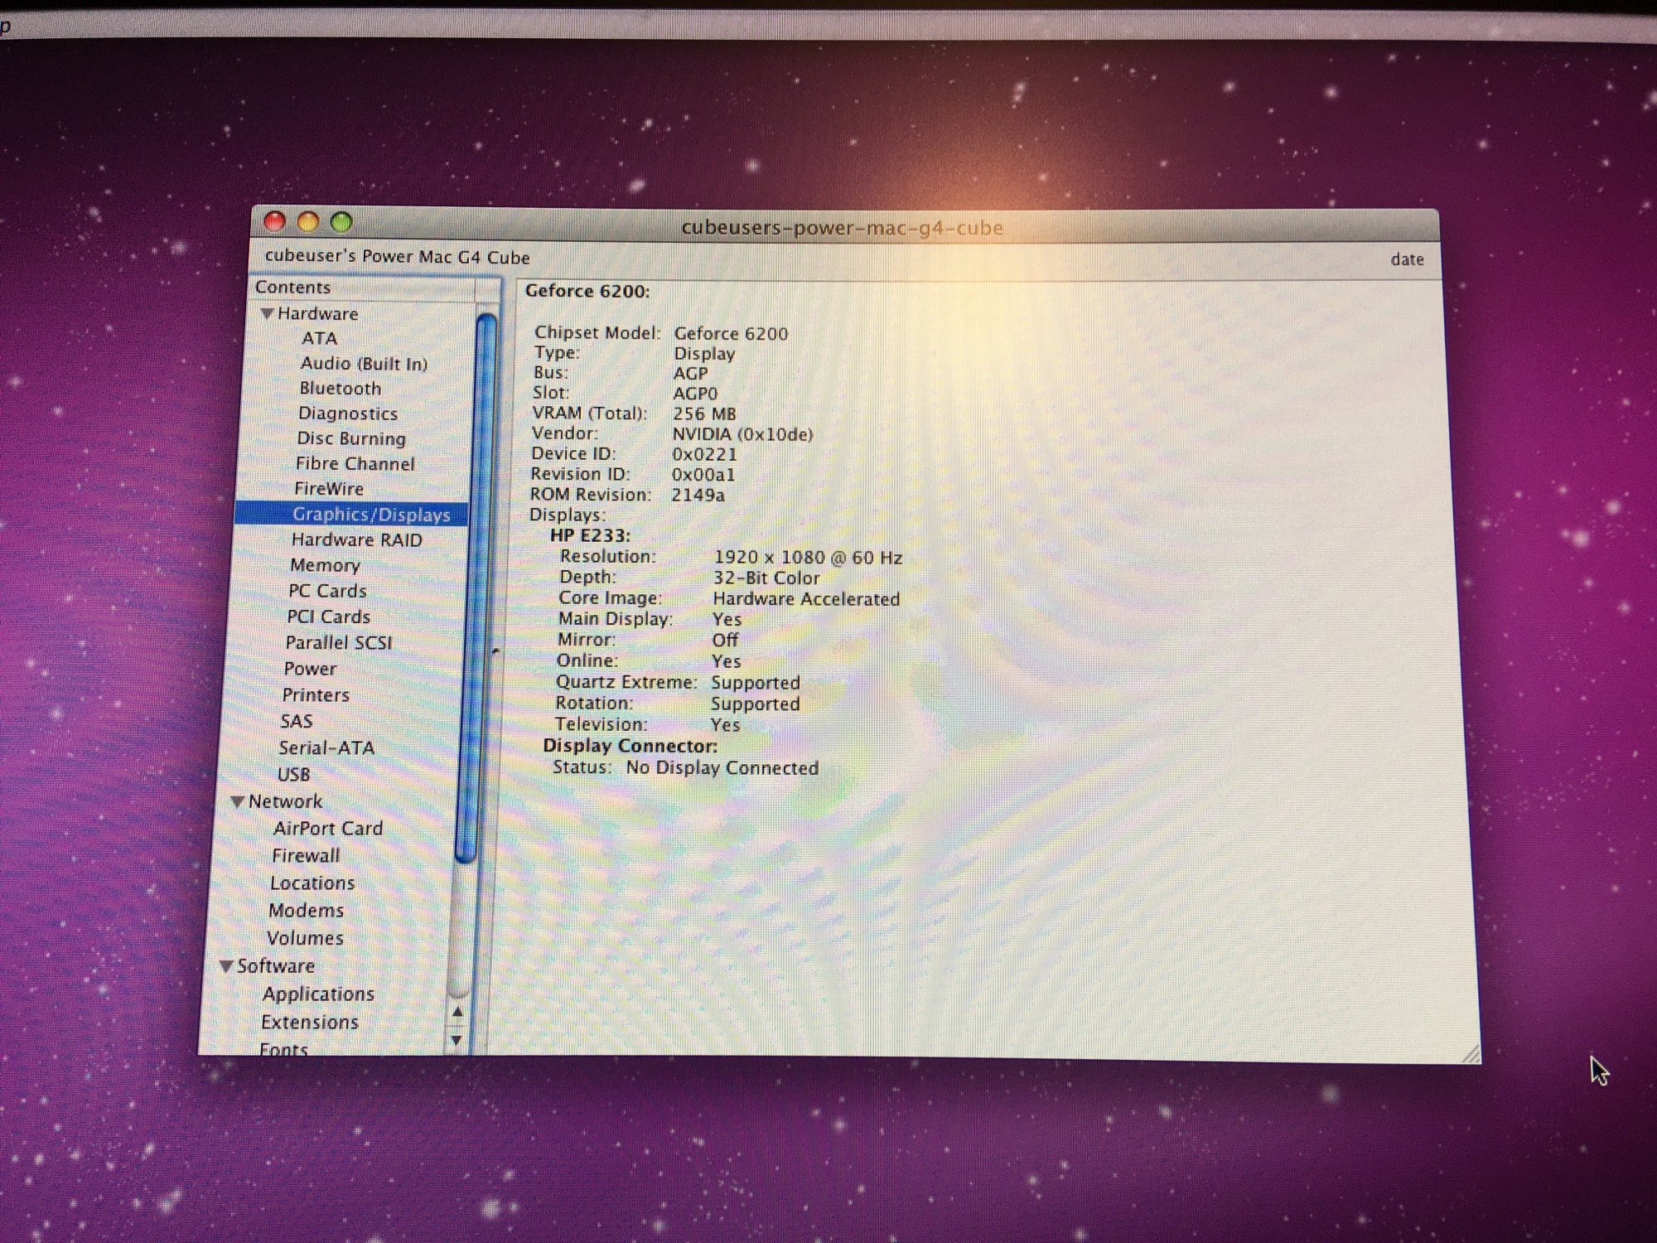This screenshot has height=1243, width=1657.
Task: Click the 32-Bit Color depth value
Action: coord(766,578)
